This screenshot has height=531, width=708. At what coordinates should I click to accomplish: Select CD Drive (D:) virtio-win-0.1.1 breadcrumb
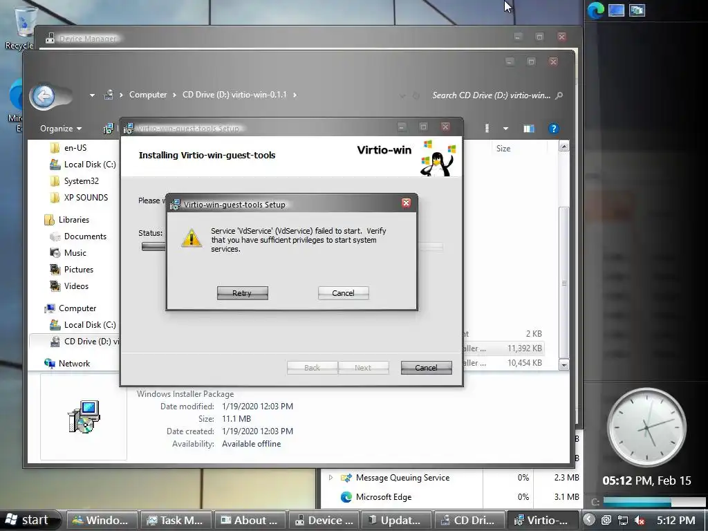point(234,95)
